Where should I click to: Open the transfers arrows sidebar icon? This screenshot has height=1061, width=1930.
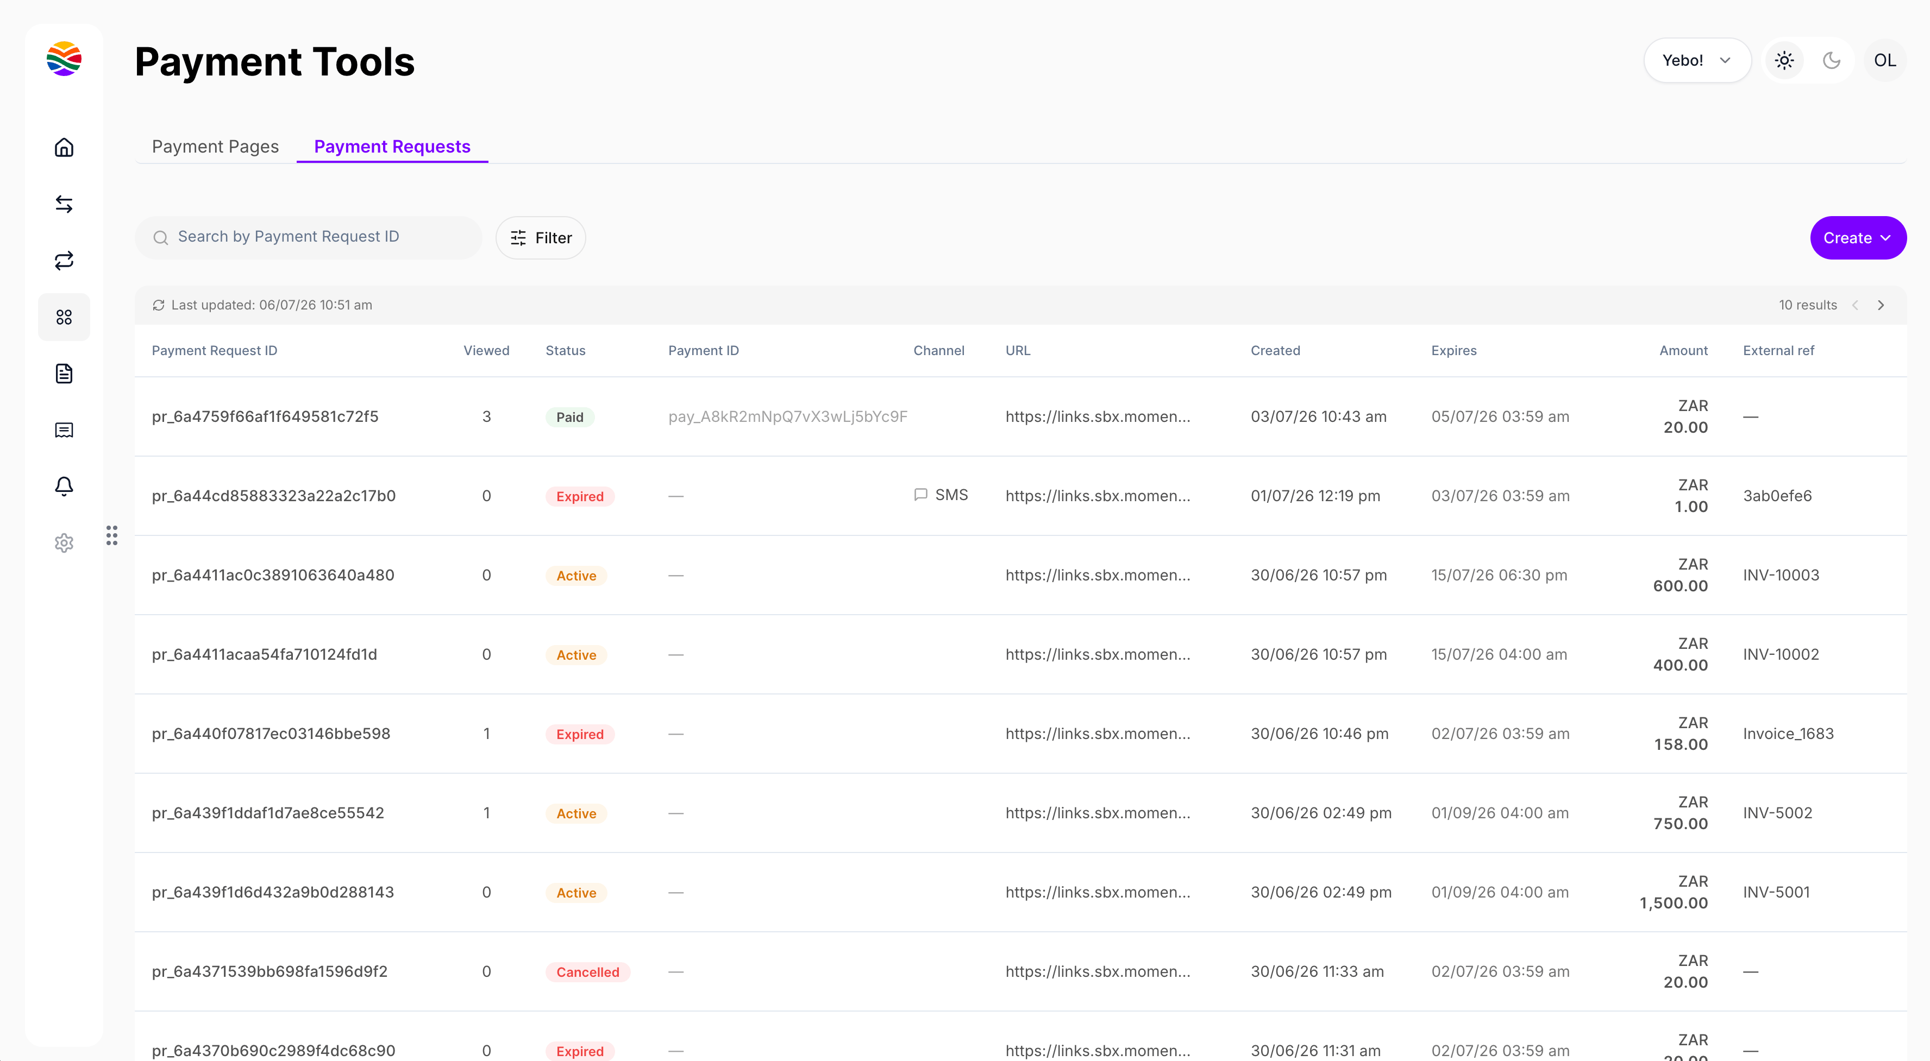point(64,204)
